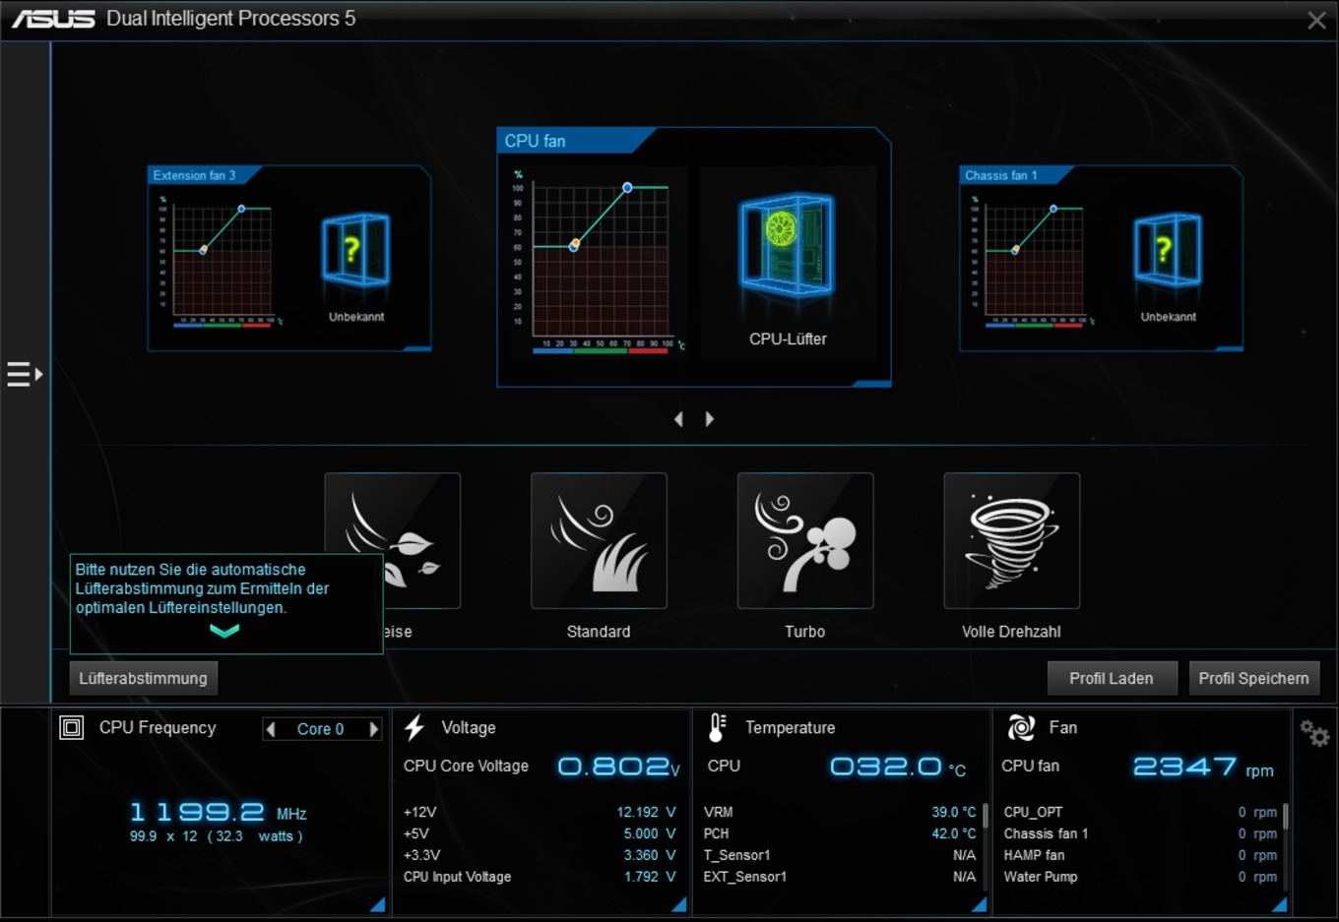Dismiss tooltip via green chevron
The height and width of the screenshot is (922, 1339).
click(224, 632)
